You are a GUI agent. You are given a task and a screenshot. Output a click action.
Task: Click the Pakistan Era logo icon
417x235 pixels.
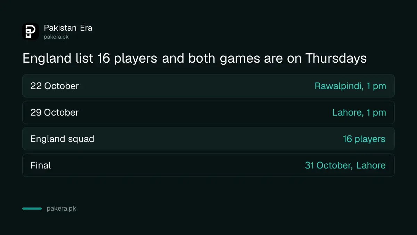click(31, 31)
